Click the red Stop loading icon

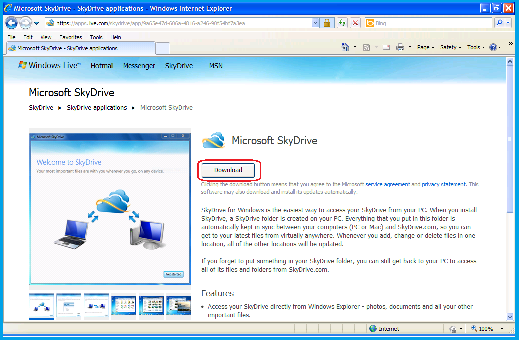[x=355, y=23]
